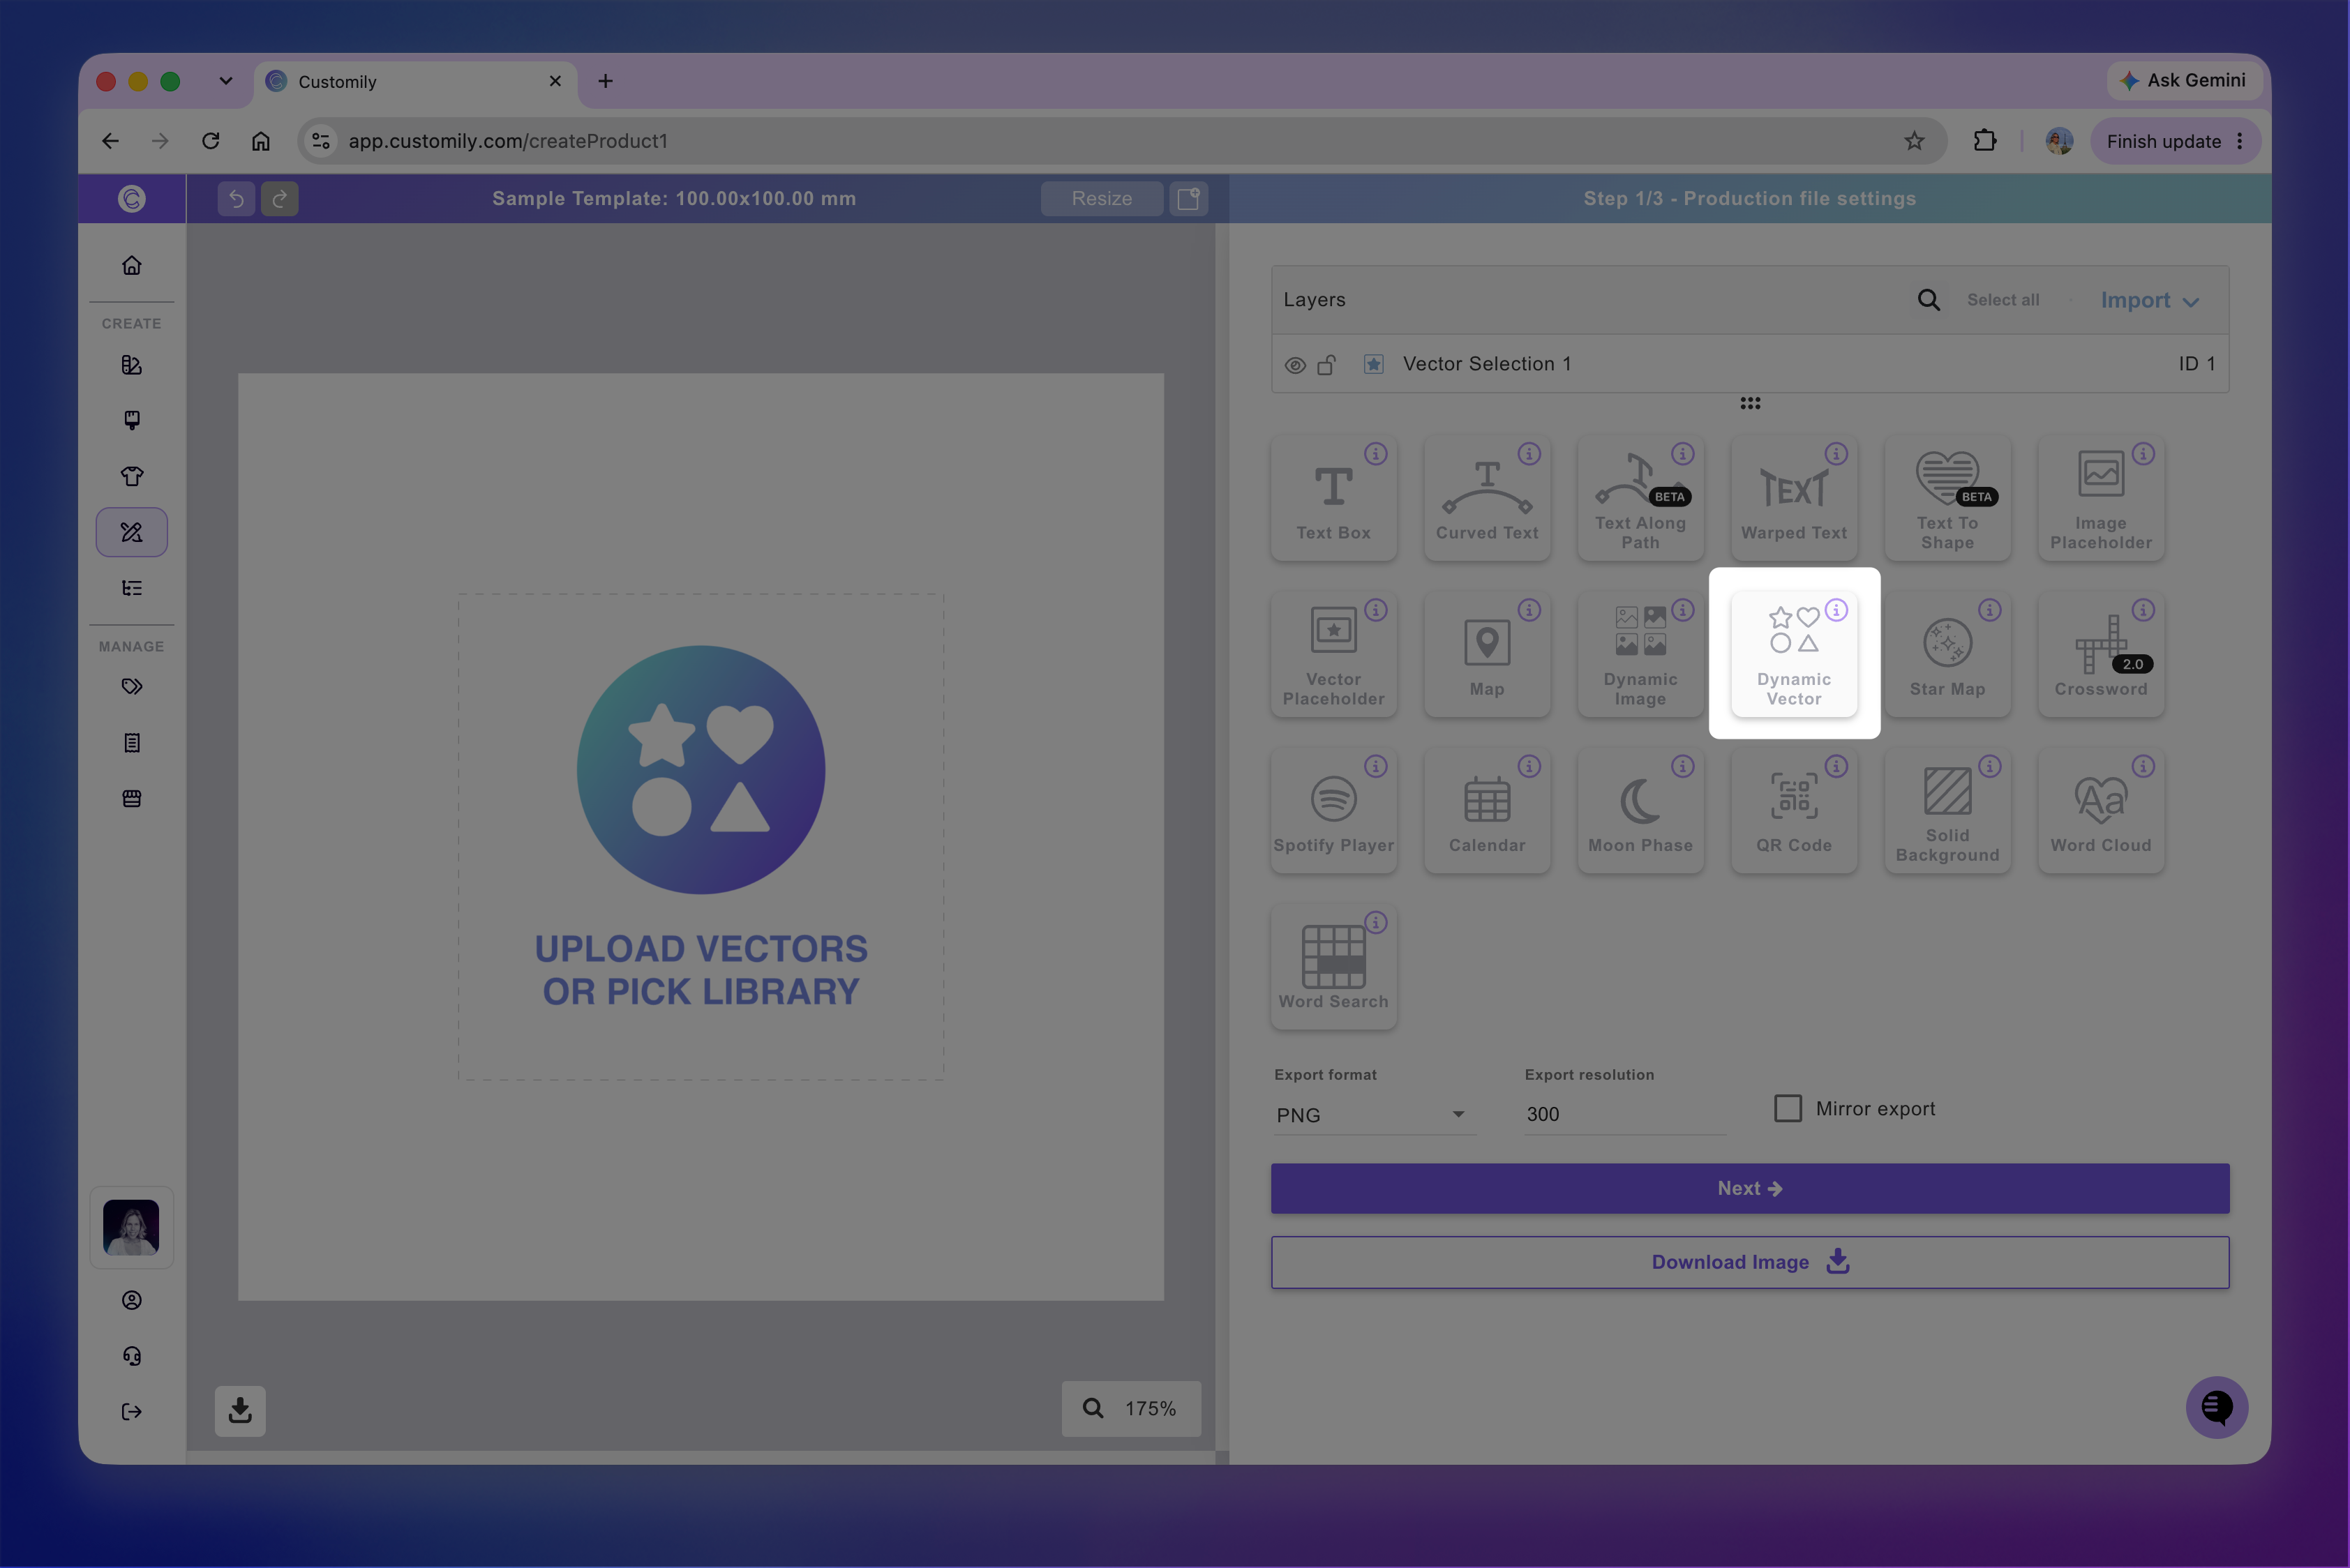The width and height of the screenshot is (2350, 1568).
Task: Add a Solid Background
Action: (x=1947, y=810)
